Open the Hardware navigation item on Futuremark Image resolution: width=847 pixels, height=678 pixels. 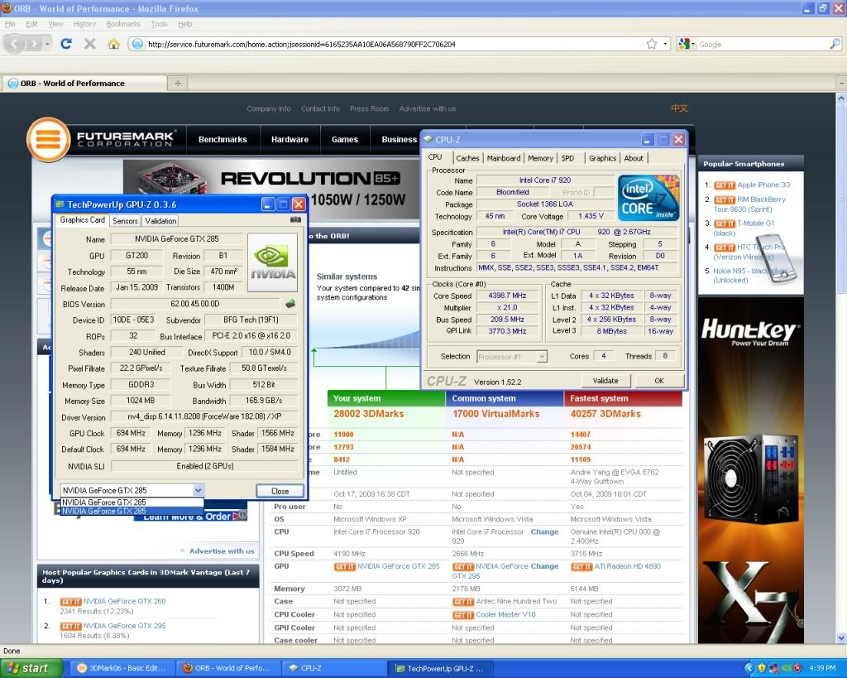290,140
